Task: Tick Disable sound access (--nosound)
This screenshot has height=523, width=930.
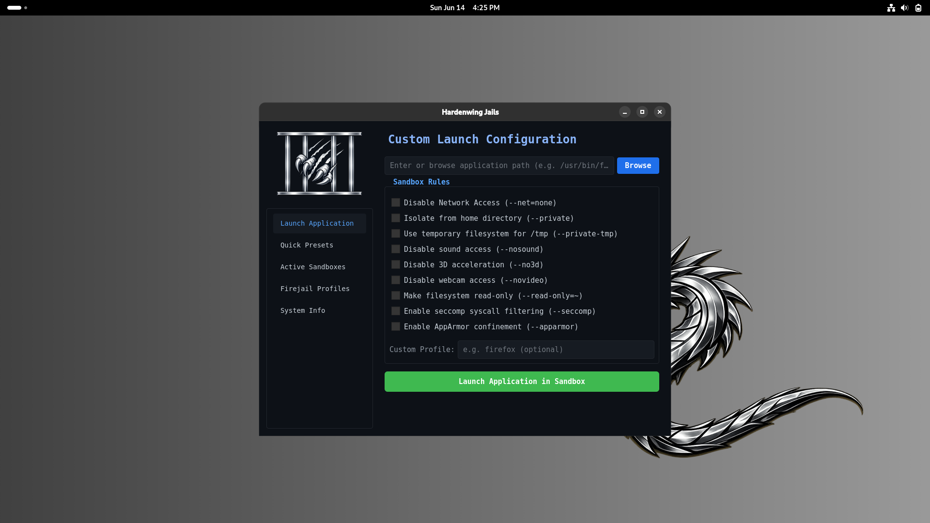Action: pyautogui.click(x=396, y=249)
